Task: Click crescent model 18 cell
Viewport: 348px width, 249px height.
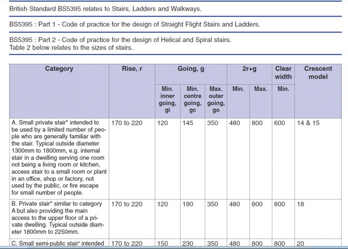Action: [301, 204]
